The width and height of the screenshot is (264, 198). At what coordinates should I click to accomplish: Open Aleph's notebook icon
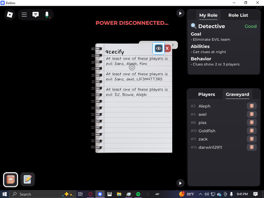pyautogui.click(x=252, y=106)
